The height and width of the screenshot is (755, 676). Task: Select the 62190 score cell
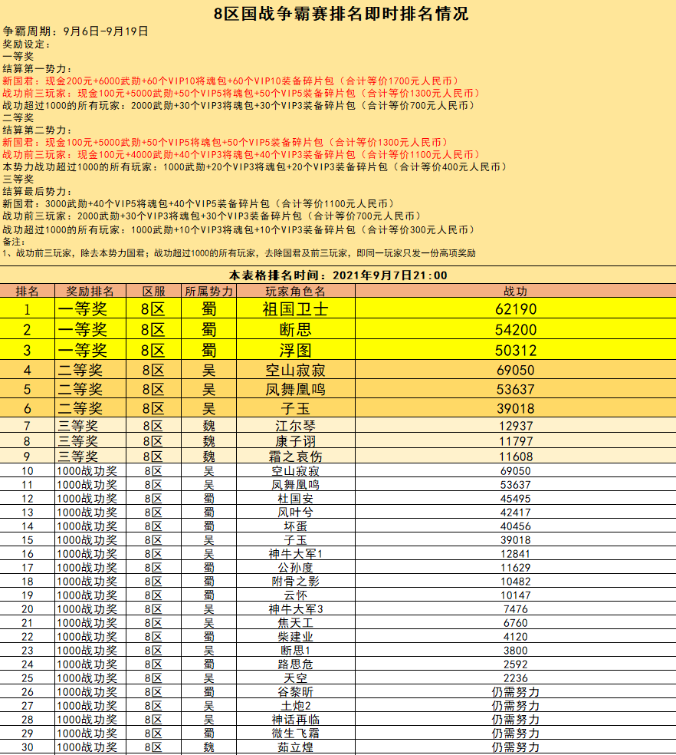[515, 308]
